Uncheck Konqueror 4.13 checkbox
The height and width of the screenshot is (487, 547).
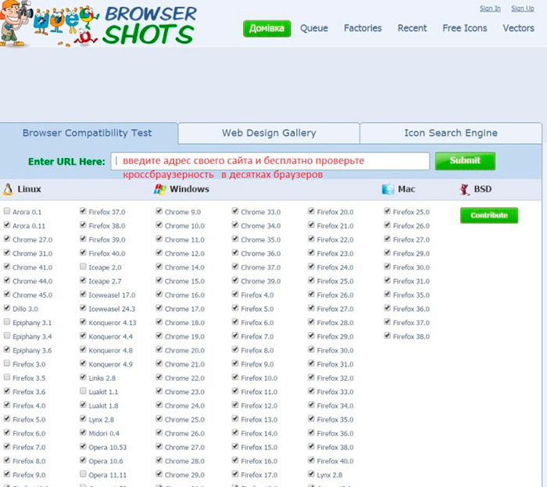pyautogui.click(x=83, y=321)
